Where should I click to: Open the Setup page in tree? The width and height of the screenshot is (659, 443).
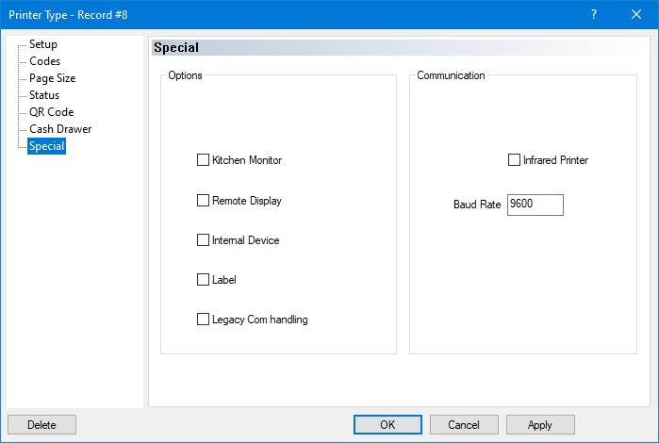tap(43, 44)
